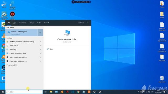Screen dimensions: 168x94
Task: Expand chevron beside Ransomware protection
Action: [x=40, y=57]
